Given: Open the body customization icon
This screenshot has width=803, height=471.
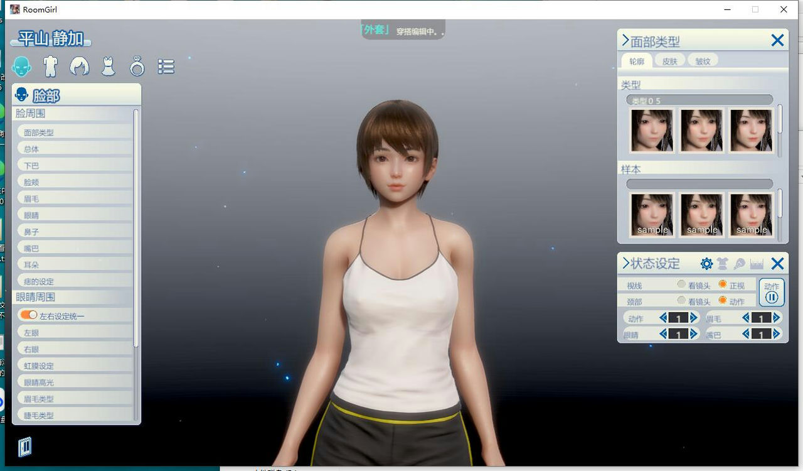Looking at the screenshot, I should click(51, 65).
